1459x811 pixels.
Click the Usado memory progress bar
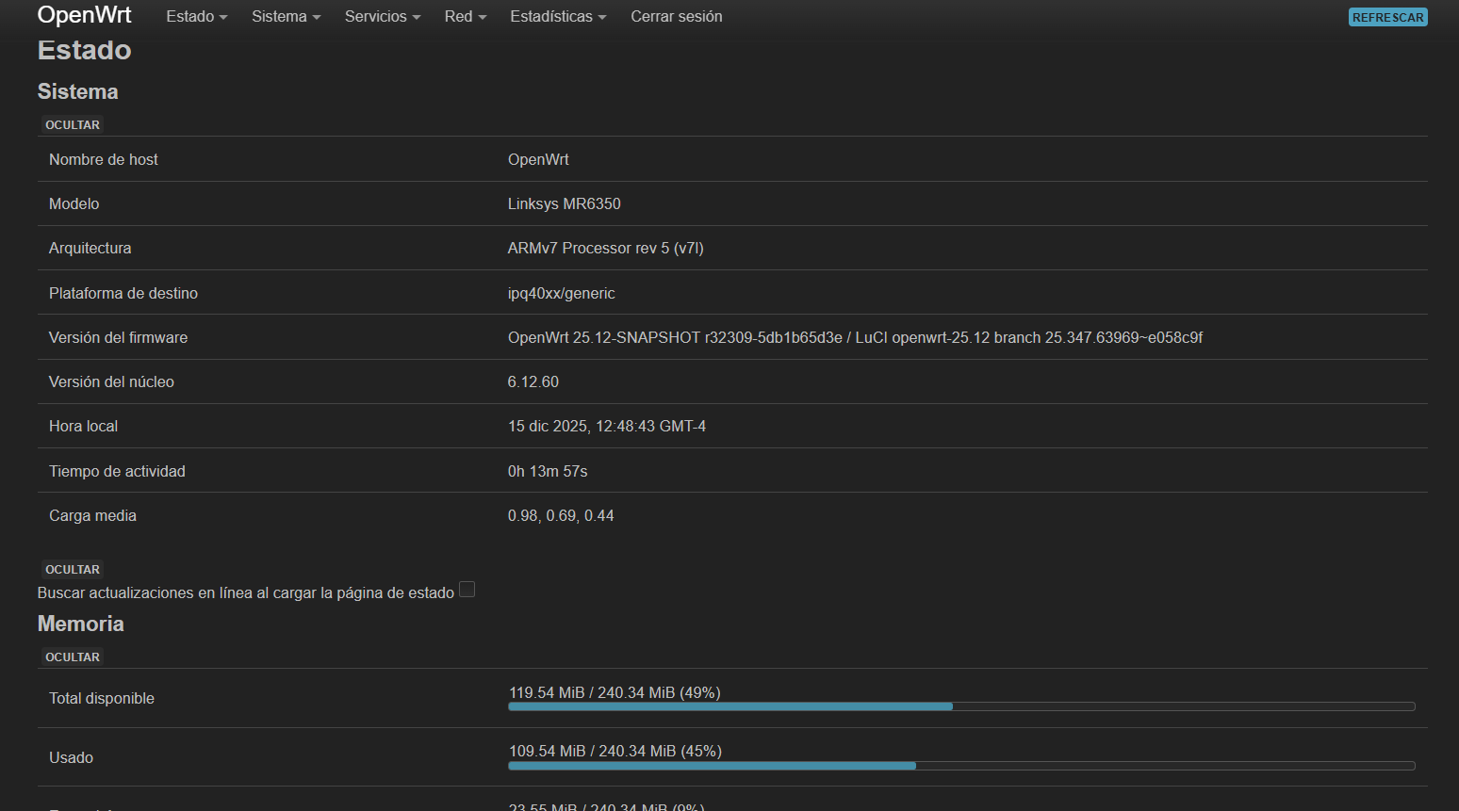[x=960, y=766]
